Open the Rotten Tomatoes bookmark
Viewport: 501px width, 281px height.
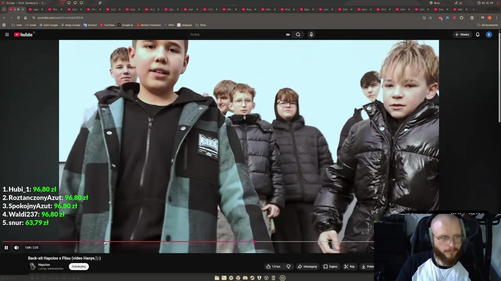pyautogui.click(x=149, y=25)
